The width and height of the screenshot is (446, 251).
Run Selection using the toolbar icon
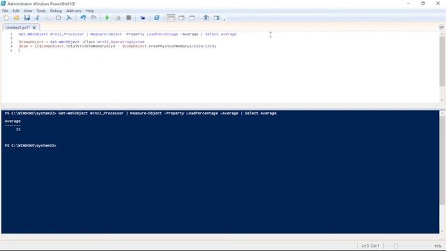(118, 17)
